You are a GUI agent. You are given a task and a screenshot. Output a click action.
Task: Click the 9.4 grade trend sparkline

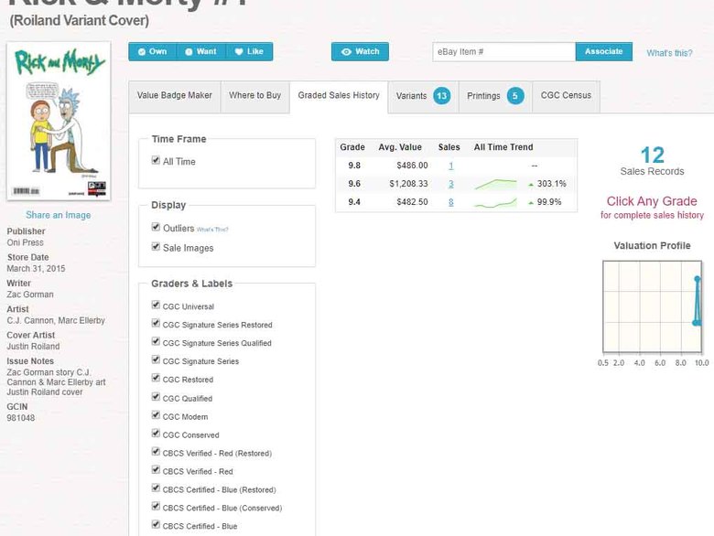(x=495, y=202)
